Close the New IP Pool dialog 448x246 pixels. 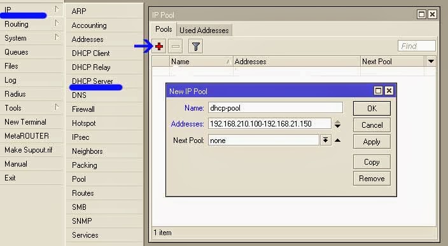point(389,91)
